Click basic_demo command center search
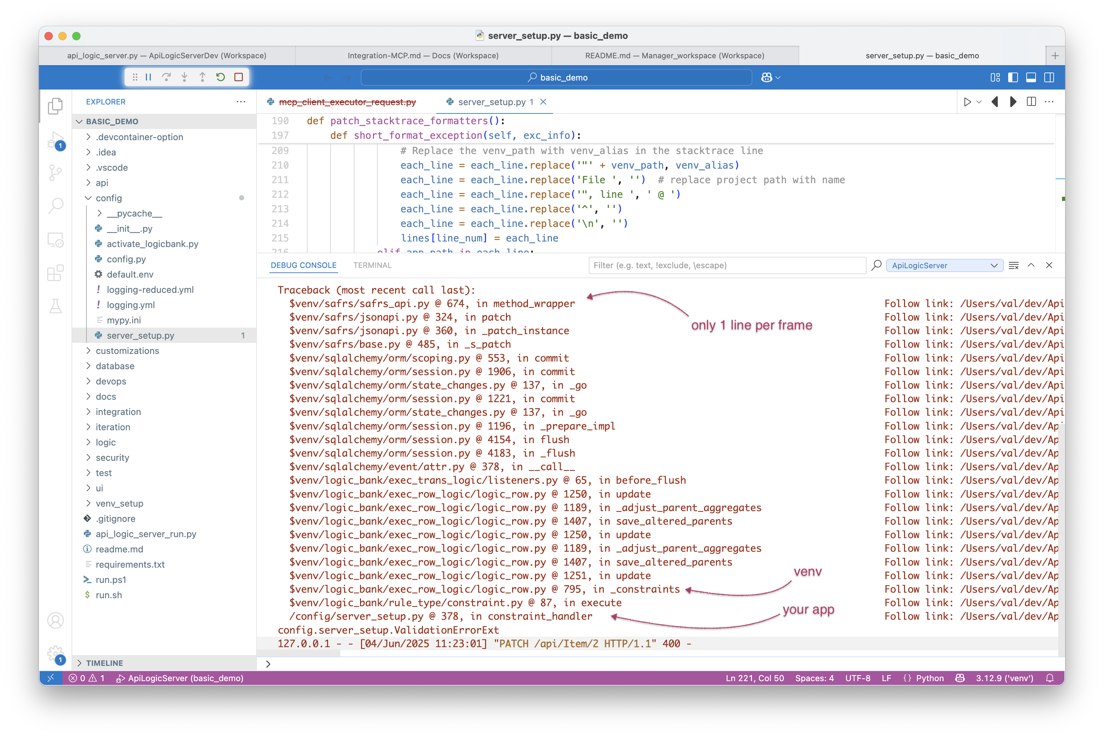 coord(556,77)
